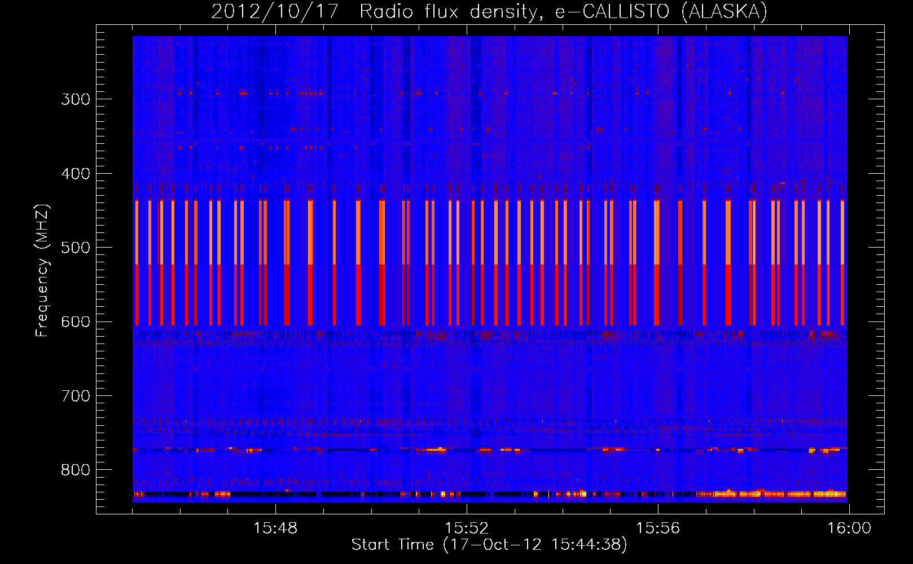Click the 15:48 time tick label

pyautogui.click(x=275, y=528)
